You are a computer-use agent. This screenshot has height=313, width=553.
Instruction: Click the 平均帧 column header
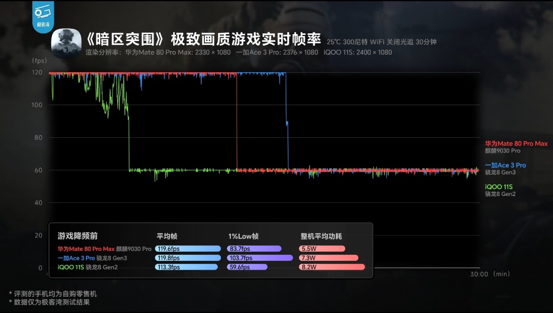167,236
